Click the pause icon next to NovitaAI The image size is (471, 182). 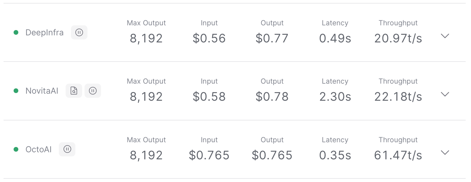coord(93,91)
